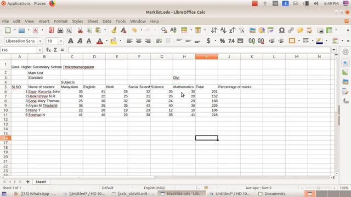The image size is (351, 197).
Task: Format as Currency dollar icon
Action: 208,41
